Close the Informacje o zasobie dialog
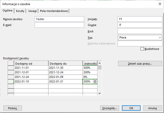Viewport: 164px width, 113px height. [160, 4]
